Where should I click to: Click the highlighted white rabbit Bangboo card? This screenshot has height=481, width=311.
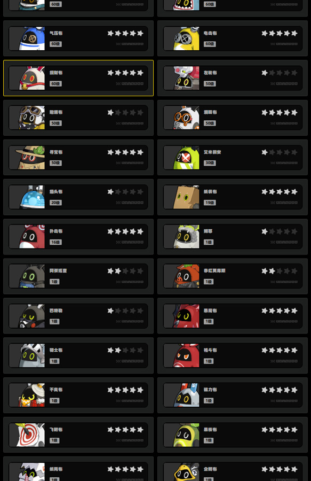click(78, 78)
